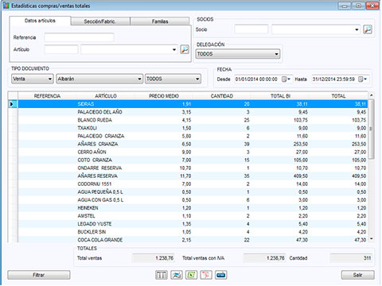Click the Filtrar button
The width and height of the screenshot is (382, 286).
point(39,275)
